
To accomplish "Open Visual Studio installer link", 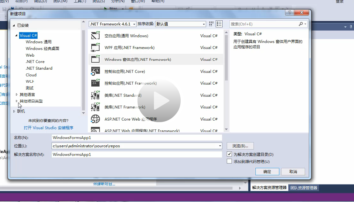I will (49, 128).
